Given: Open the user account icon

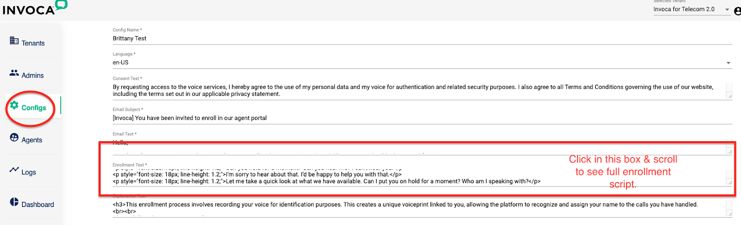Looking at the screenshot, I should pyautogui.click(x=737, y=11).
